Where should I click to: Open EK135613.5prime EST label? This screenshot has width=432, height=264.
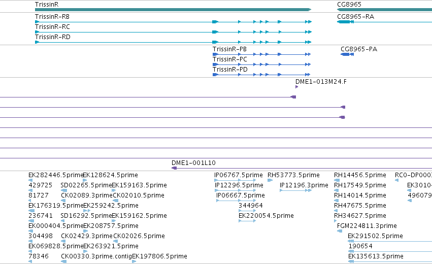(376, 256)
